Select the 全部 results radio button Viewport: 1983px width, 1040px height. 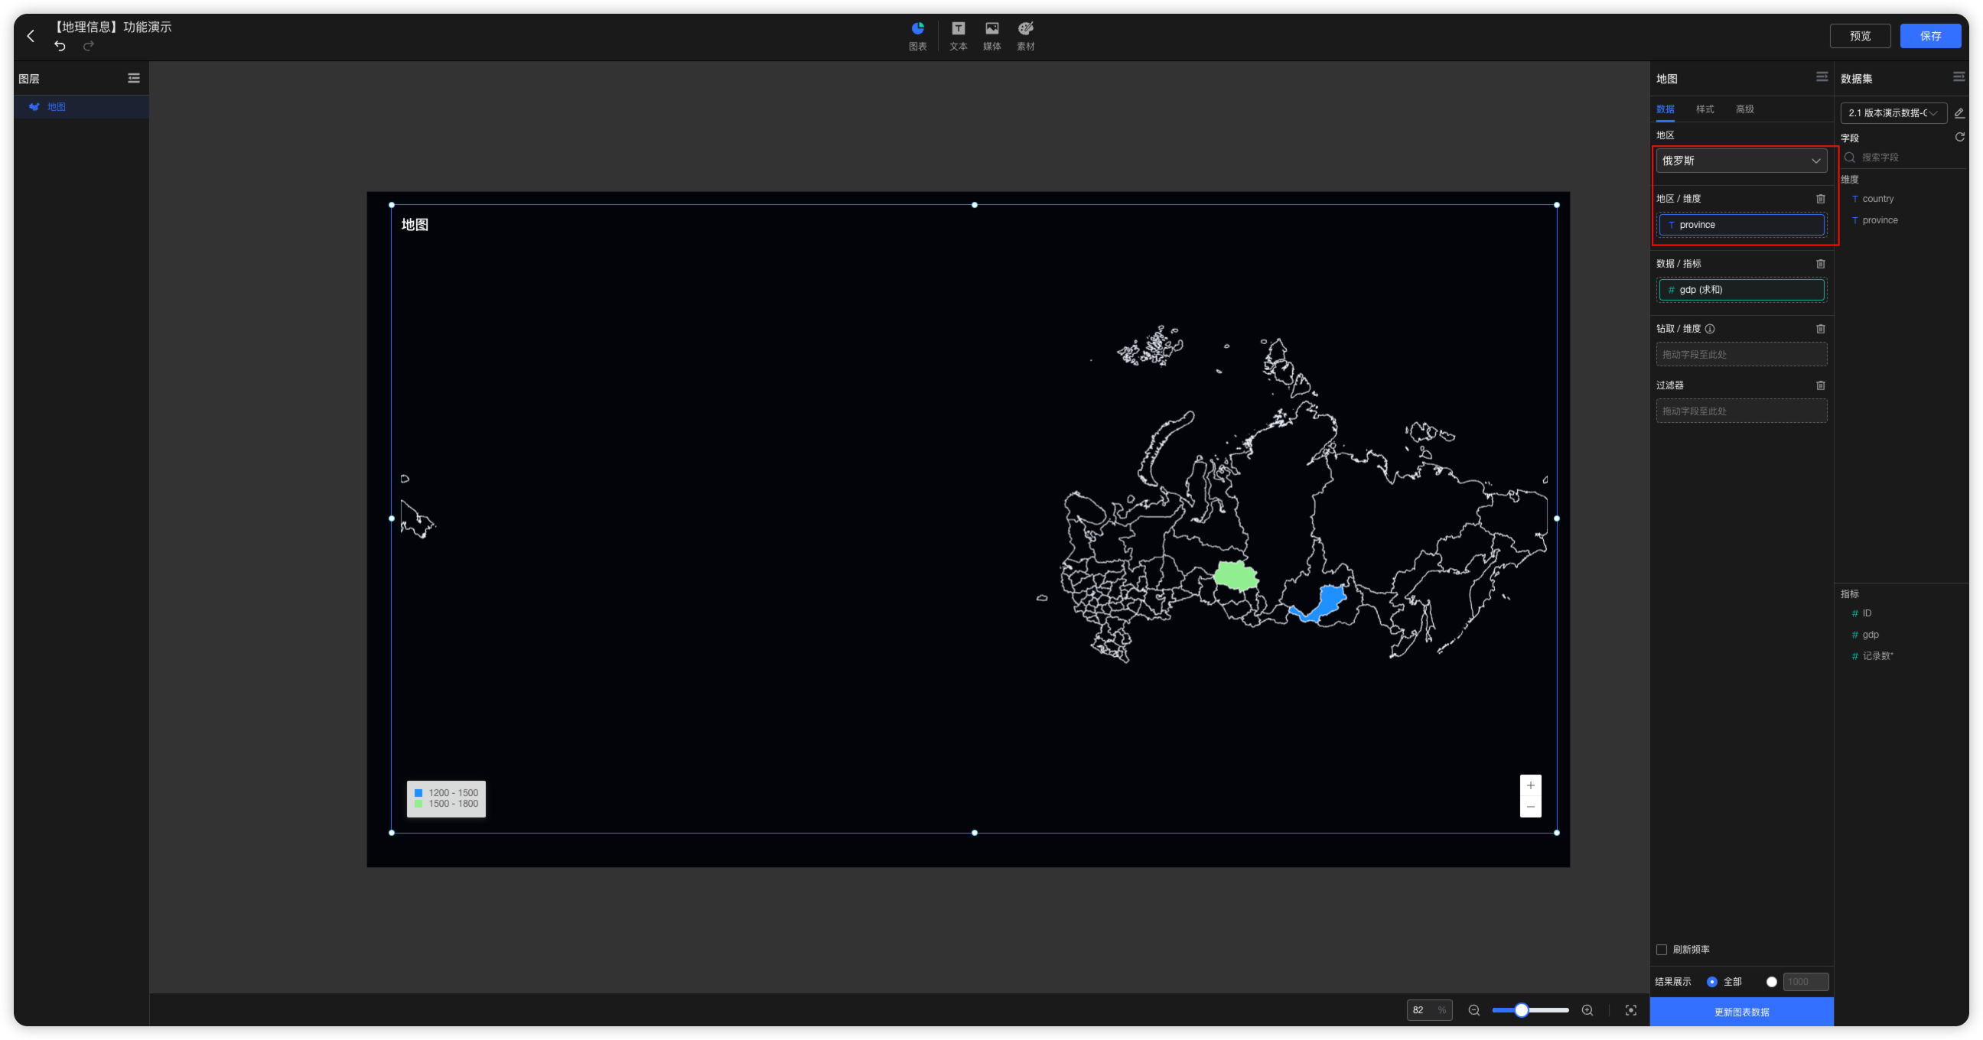(1712, 982)
